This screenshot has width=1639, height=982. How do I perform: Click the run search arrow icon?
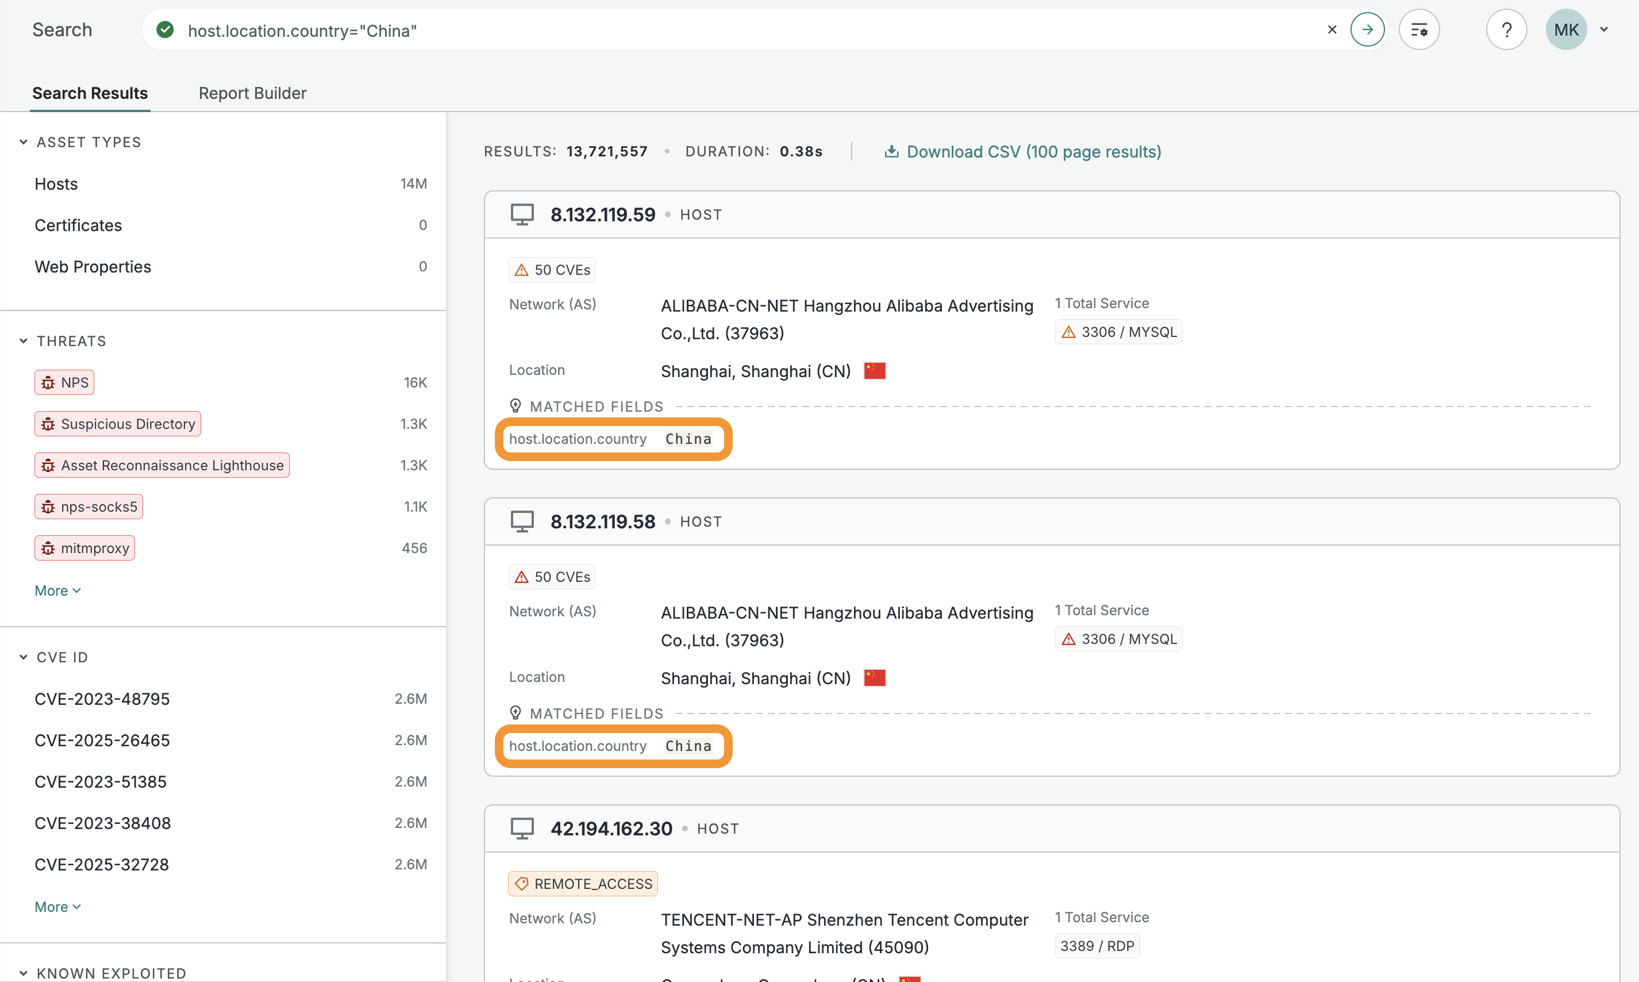(1367, 30)
